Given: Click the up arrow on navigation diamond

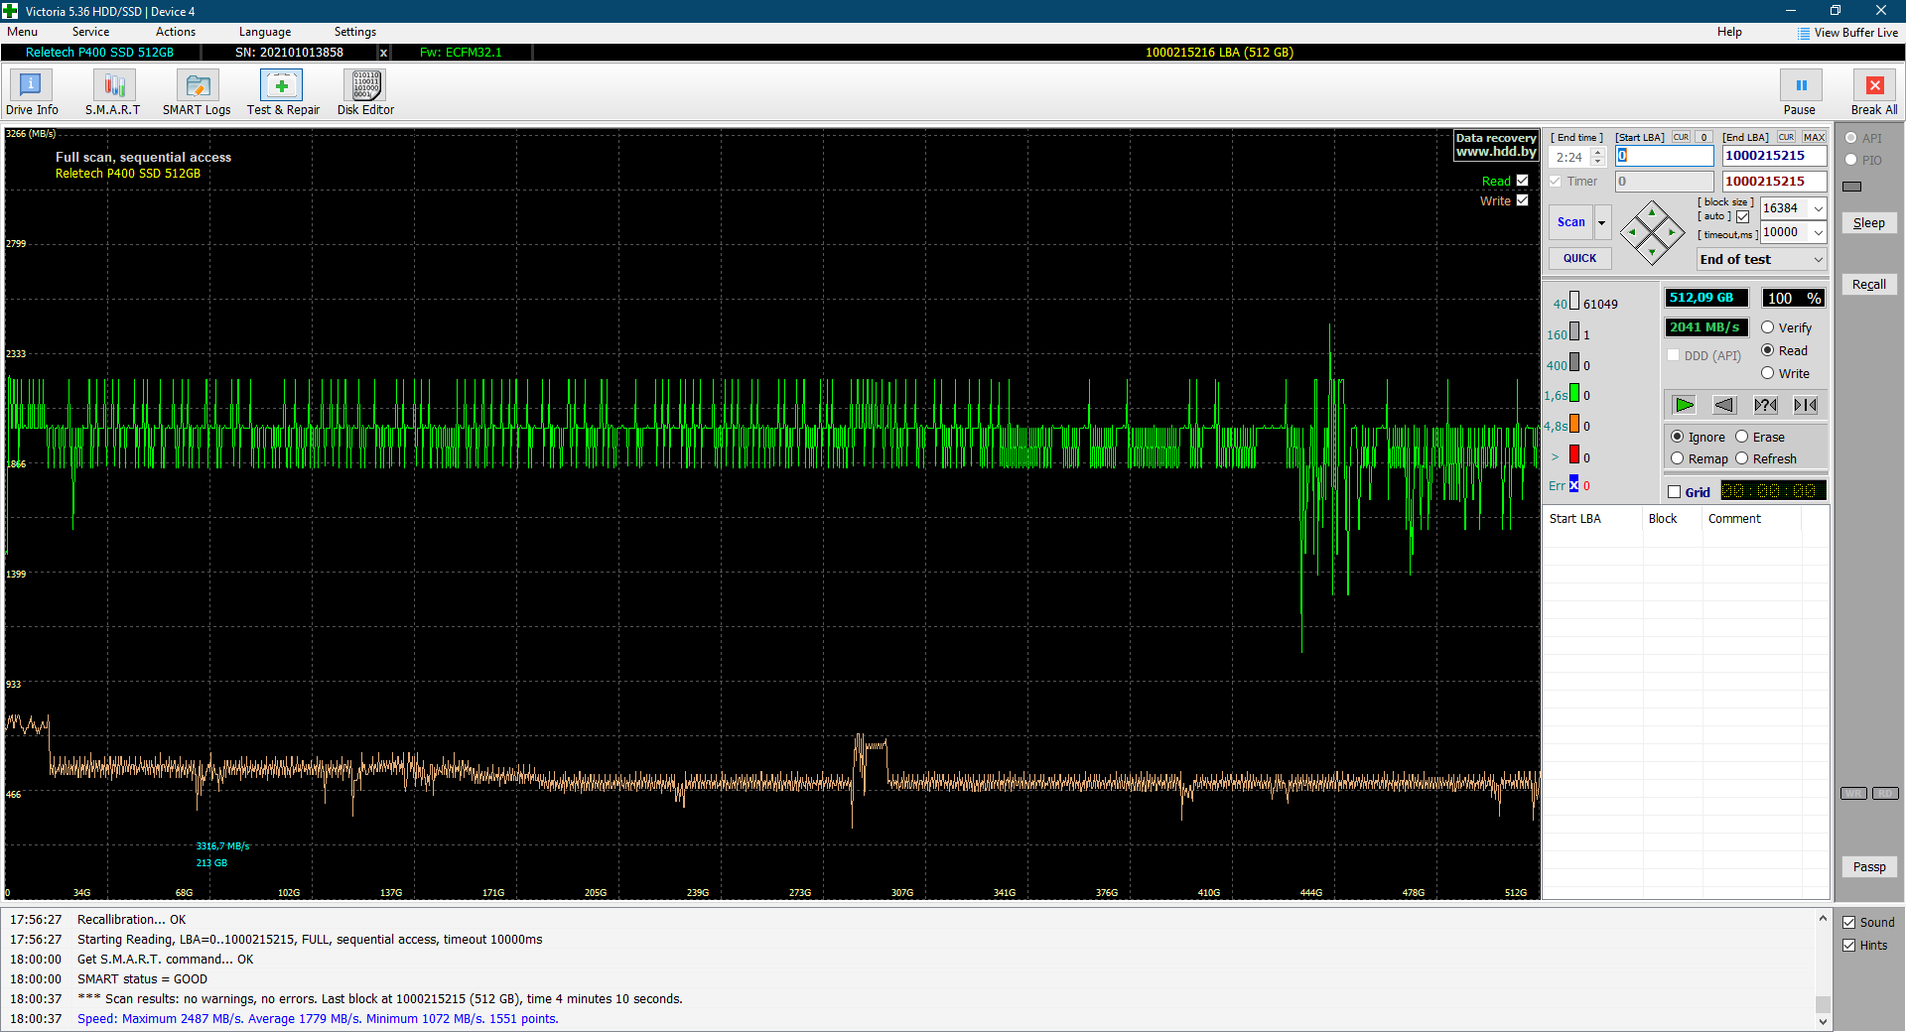Looking at the screenshot, I should coord(1652,212).
